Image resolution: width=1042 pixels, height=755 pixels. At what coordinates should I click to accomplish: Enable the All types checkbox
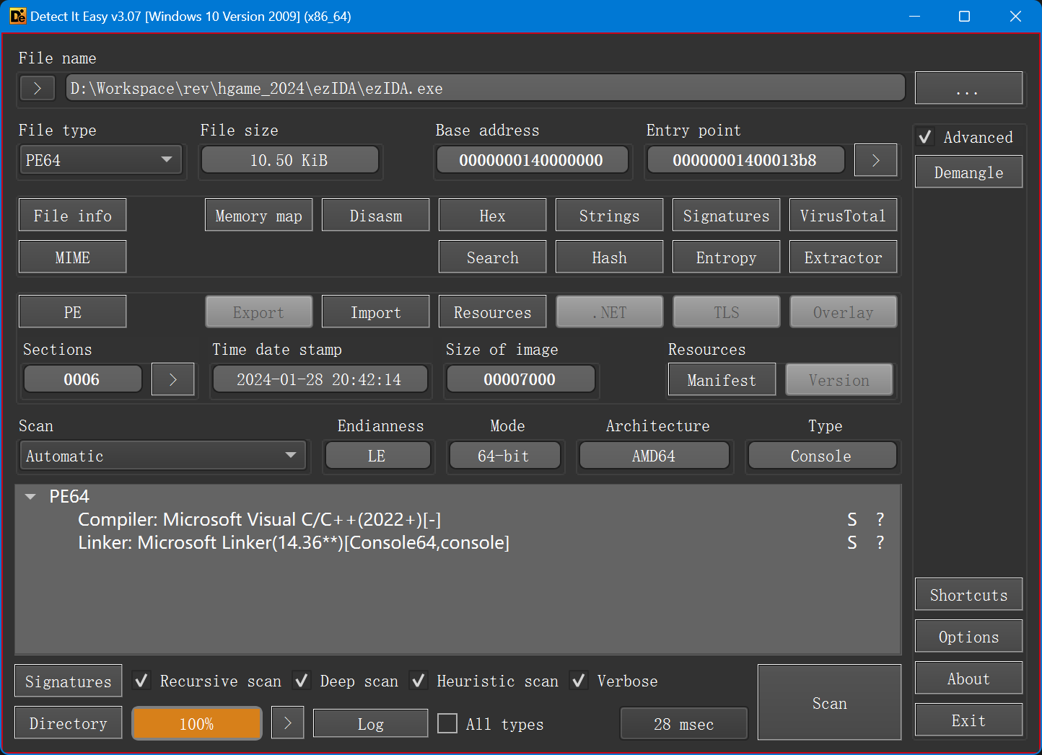coord(447,723)
